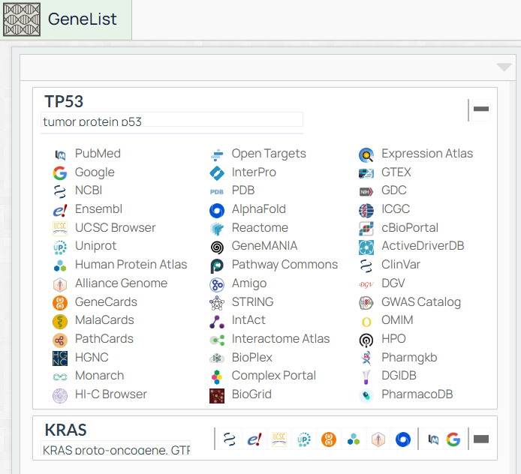Open the DGV link

(x=393, y=283)
